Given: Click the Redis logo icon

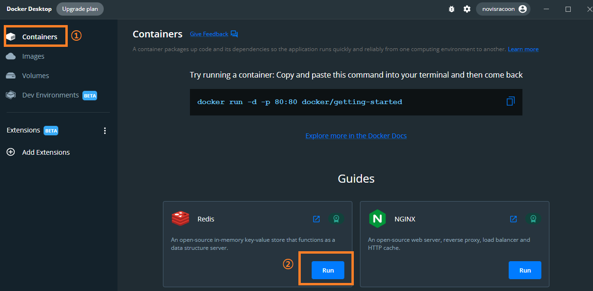Looking at the screenshot, I should coord(180,219).
